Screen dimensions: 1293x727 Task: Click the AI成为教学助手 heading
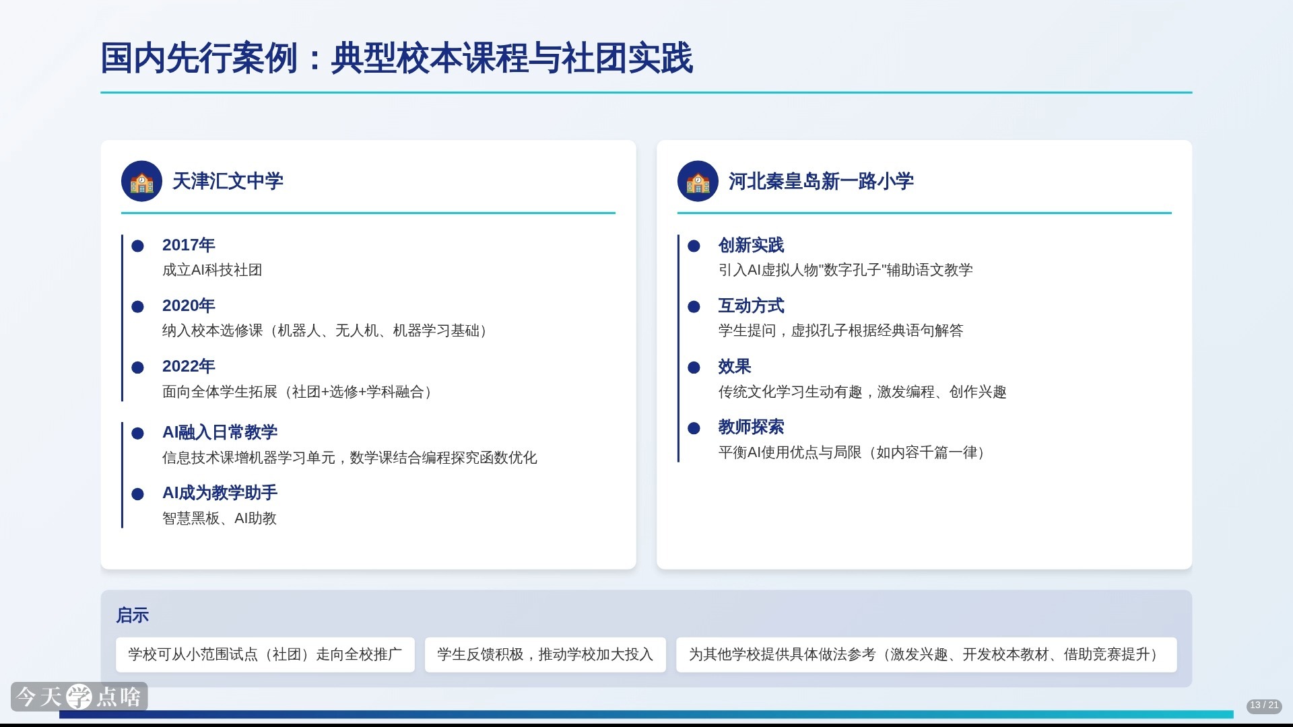click(x=220, y=493)
